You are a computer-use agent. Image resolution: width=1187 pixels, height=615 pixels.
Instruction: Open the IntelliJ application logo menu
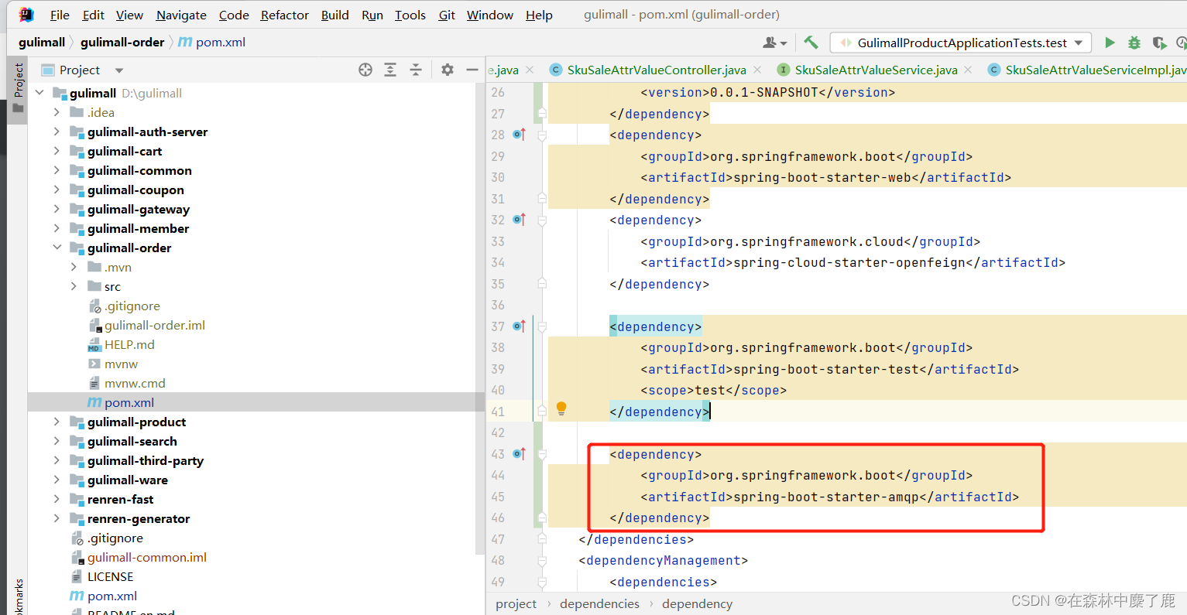26,14
